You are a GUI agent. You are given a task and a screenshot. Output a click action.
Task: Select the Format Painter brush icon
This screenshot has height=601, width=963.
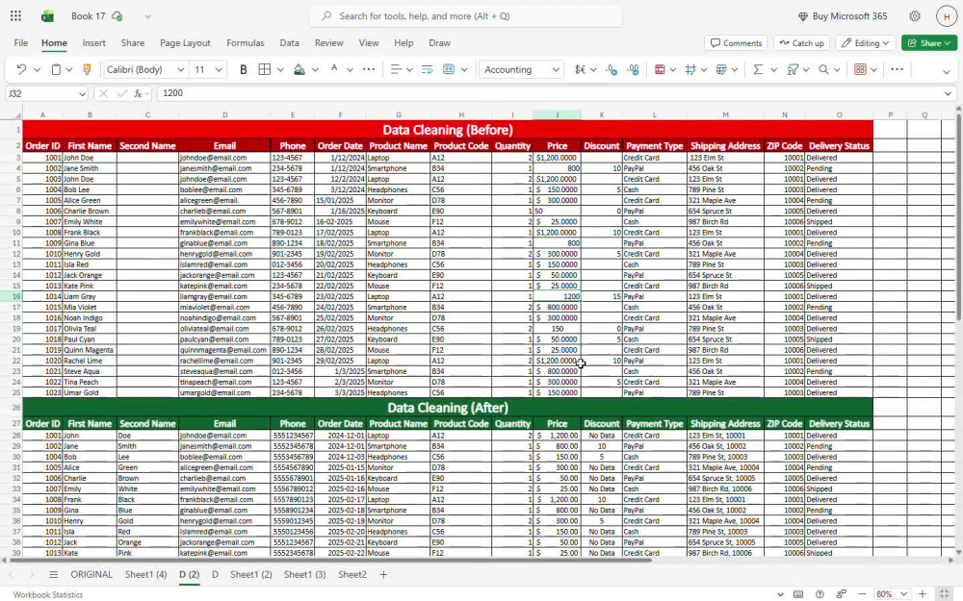(87, 69)
